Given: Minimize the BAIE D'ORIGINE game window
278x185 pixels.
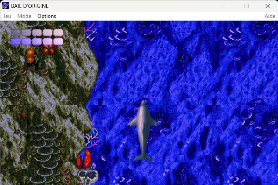Looking at the screenshot, I should tap(226, 6).
